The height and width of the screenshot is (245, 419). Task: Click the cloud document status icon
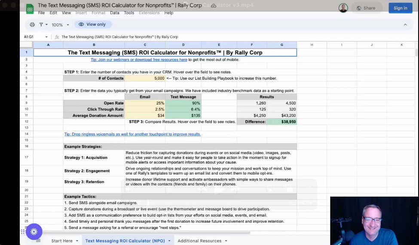point(214,6)
